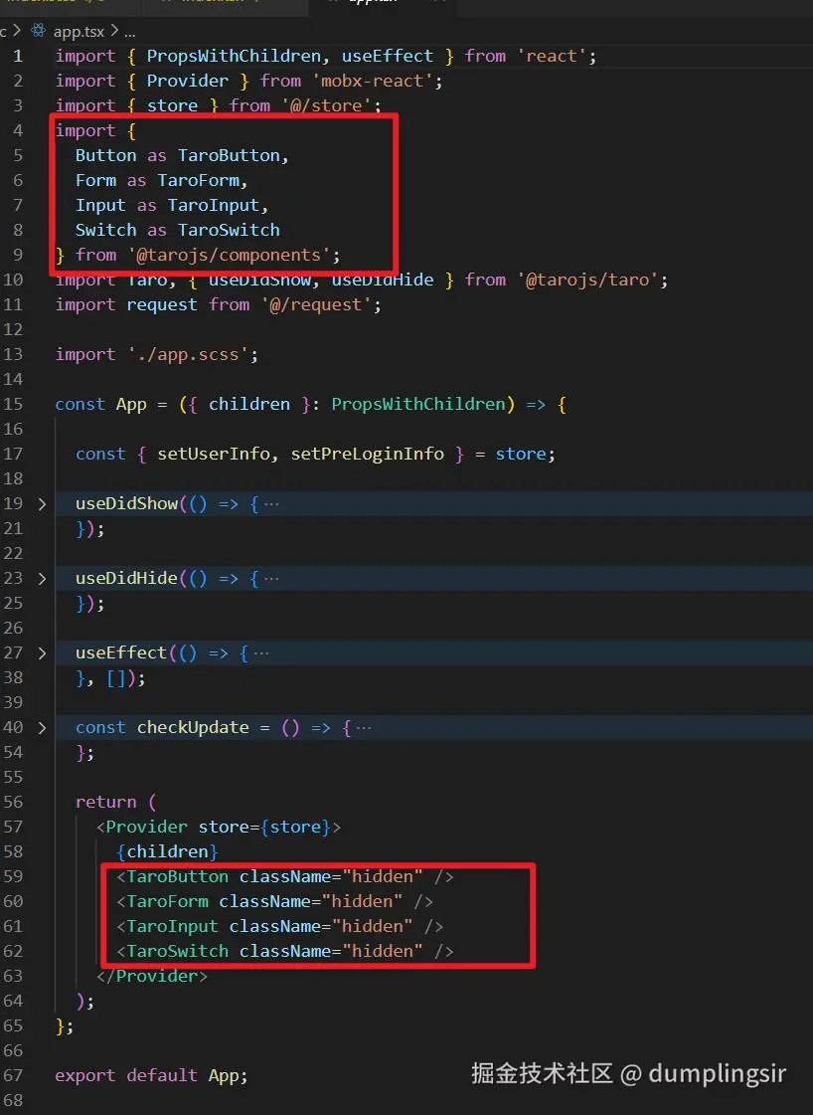
Task: Click line number 15 in the gutter
Action: coord(13,404)
